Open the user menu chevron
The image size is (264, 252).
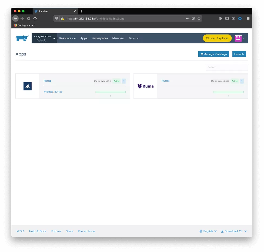pyautogui.click(x=244, y=38)
